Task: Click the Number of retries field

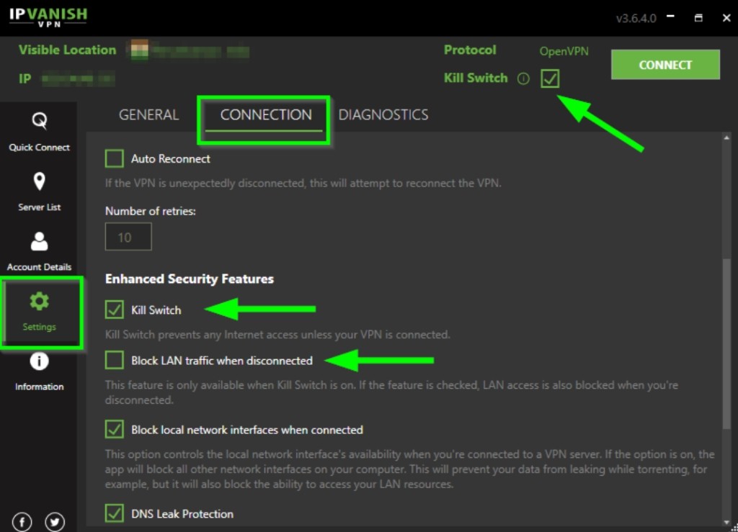Action: (x=128, y=237)
